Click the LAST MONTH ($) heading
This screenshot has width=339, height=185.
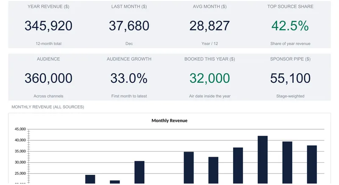tap(129, 6)
